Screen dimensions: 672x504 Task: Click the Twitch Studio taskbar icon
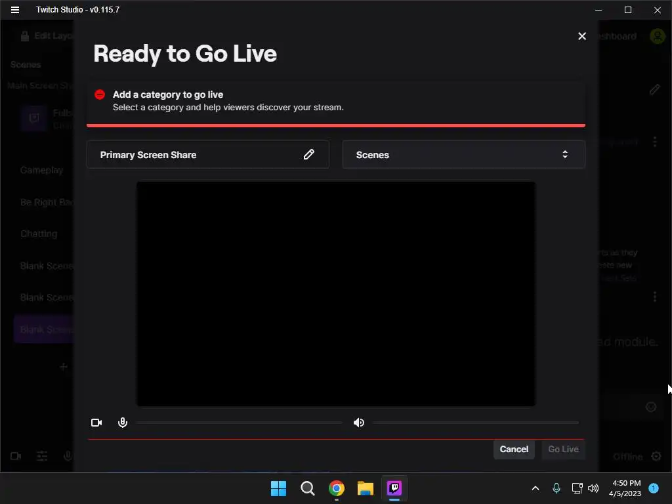point(394,488)
